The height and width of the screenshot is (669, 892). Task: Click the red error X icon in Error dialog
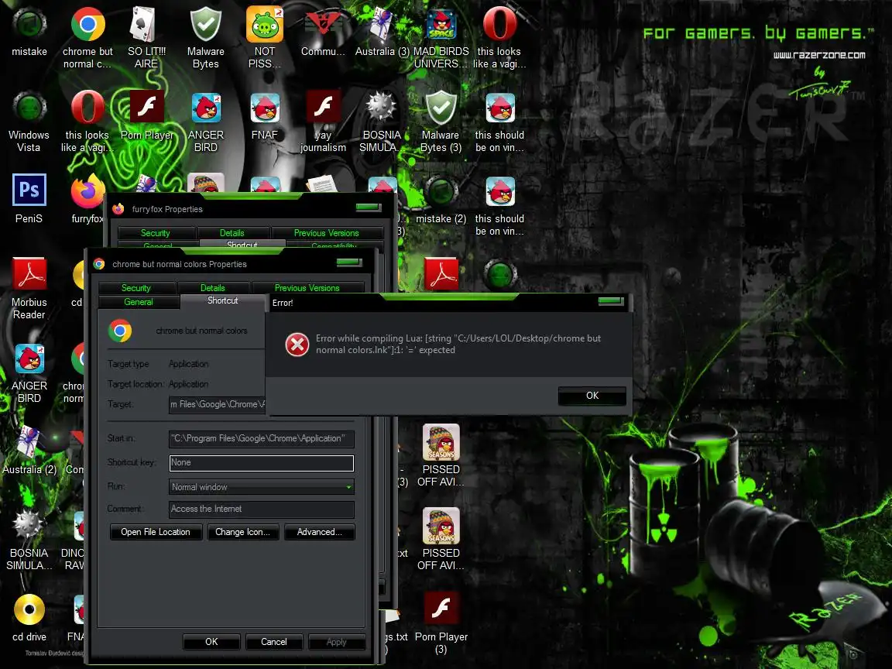[x=297, y=344]
